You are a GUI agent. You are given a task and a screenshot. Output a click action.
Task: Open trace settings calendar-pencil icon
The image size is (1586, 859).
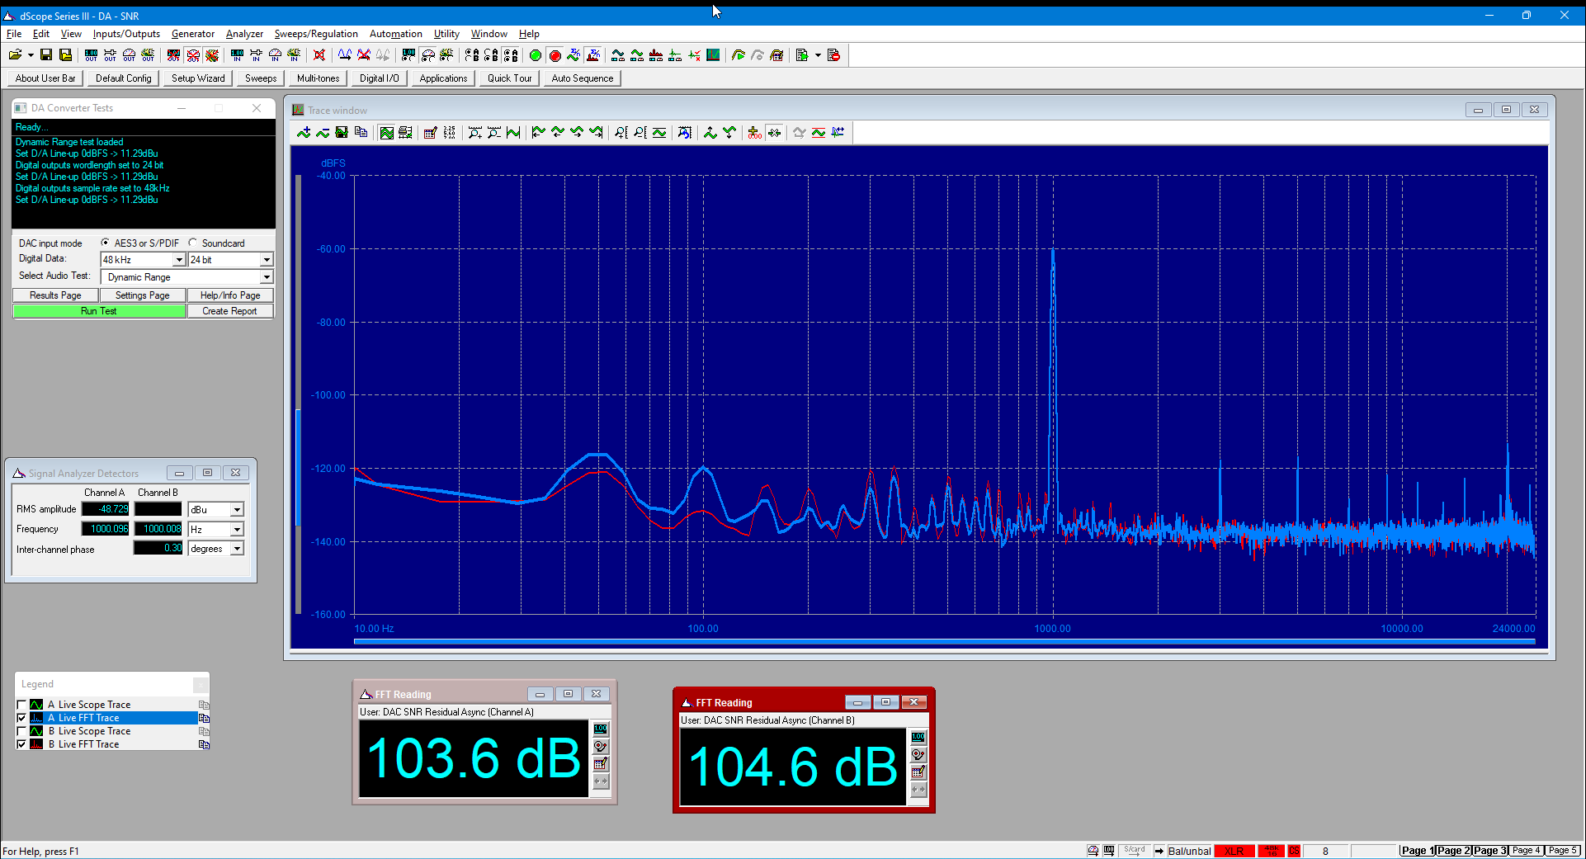click(x=430, y=133)
